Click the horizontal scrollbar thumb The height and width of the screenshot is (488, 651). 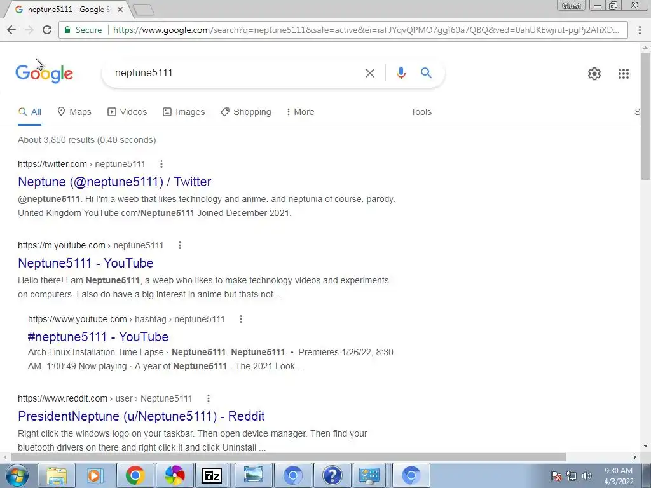point(289,457)
